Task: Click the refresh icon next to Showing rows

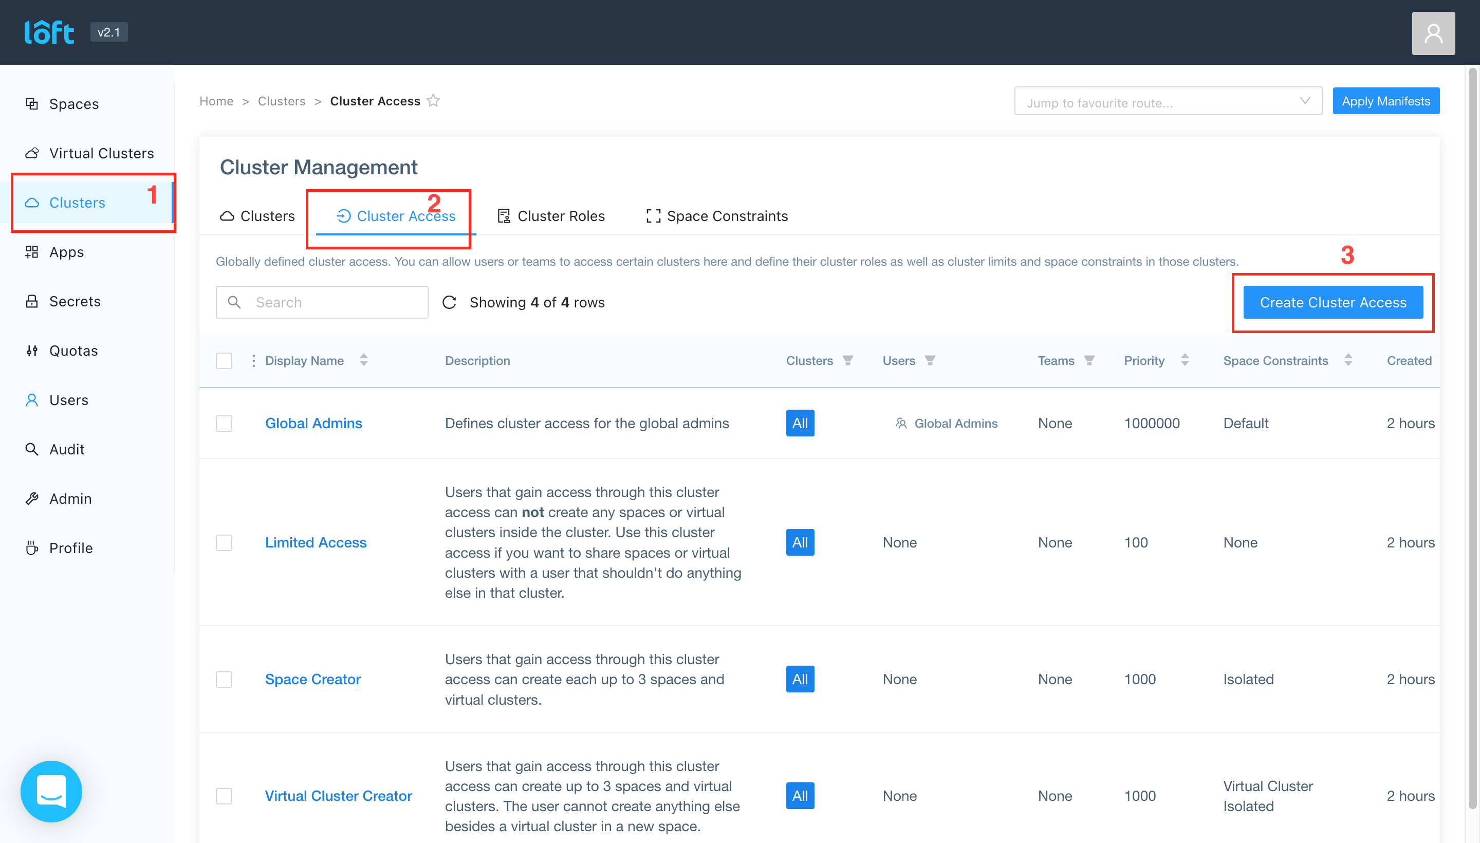Action: 451,302
